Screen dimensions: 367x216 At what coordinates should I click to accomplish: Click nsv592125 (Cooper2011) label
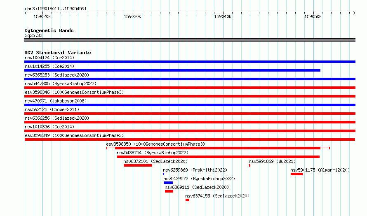point(52,109)
